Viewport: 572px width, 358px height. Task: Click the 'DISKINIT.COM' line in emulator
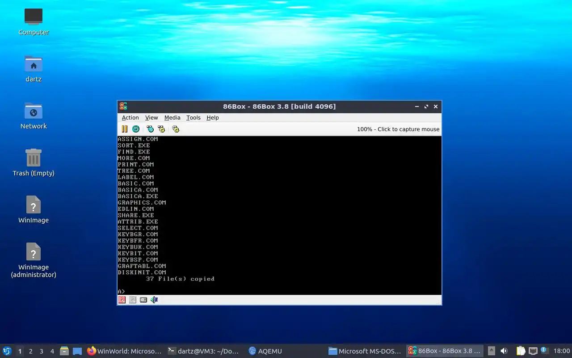click(142, 272)
